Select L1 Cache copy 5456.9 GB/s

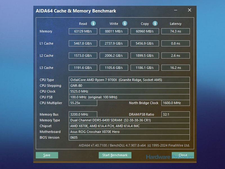tap(145, 43)
